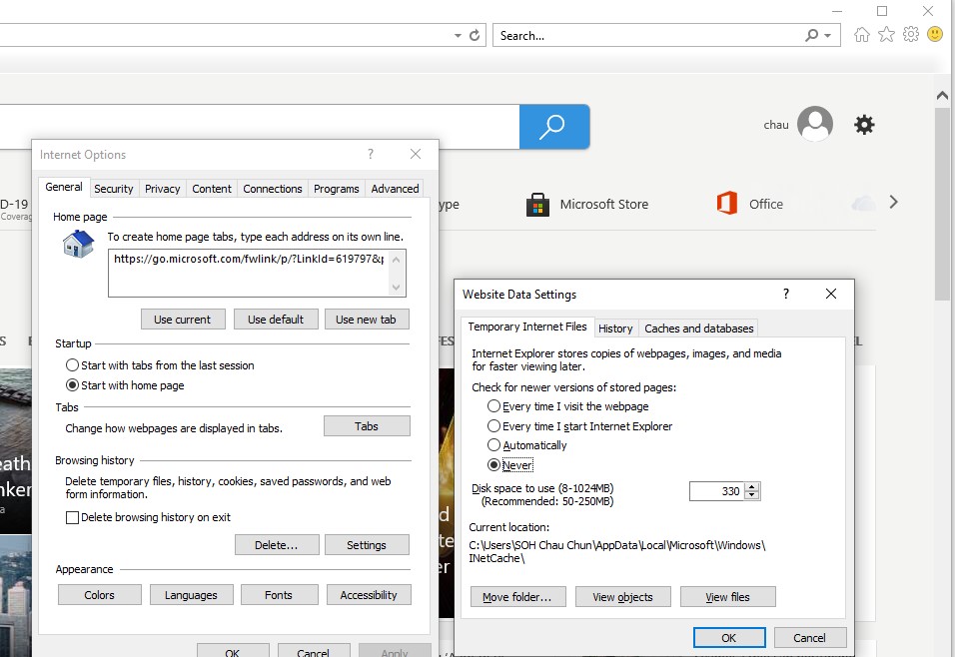Open the Fonts button
955x657 pixels.
click(x=279, y=595)
